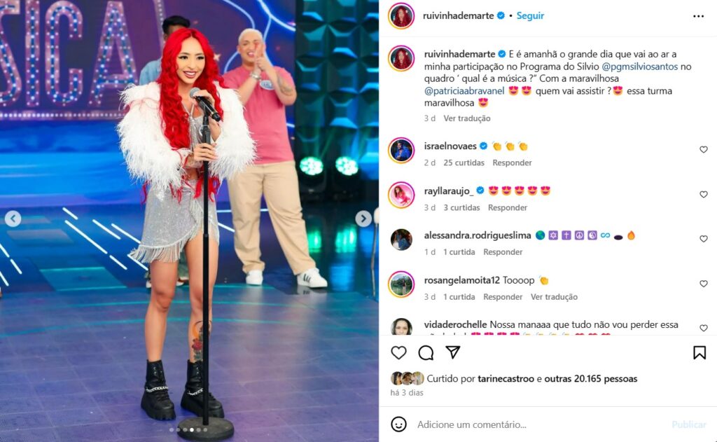
Task: Share the post via paper plane icon
Action: 453,352
